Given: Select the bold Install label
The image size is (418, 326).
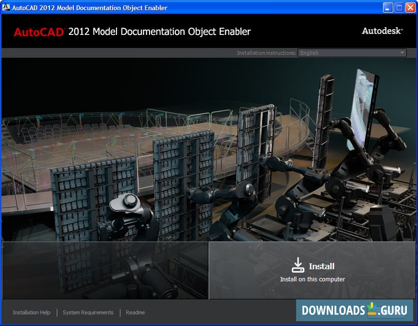Looking at the screenshot, I should [322, 266].
